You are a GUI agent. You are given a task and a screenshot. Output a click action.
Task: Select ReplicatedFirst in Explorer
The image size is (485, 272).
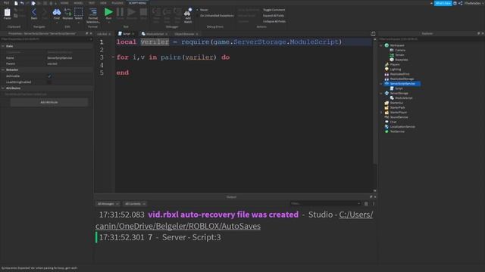(399, 74)
